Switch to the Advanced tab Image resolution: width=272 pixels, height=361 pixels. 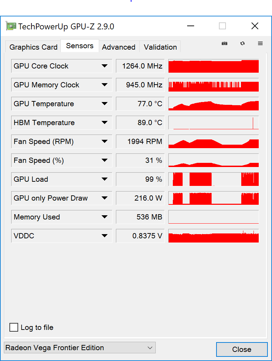coord(119,47)
